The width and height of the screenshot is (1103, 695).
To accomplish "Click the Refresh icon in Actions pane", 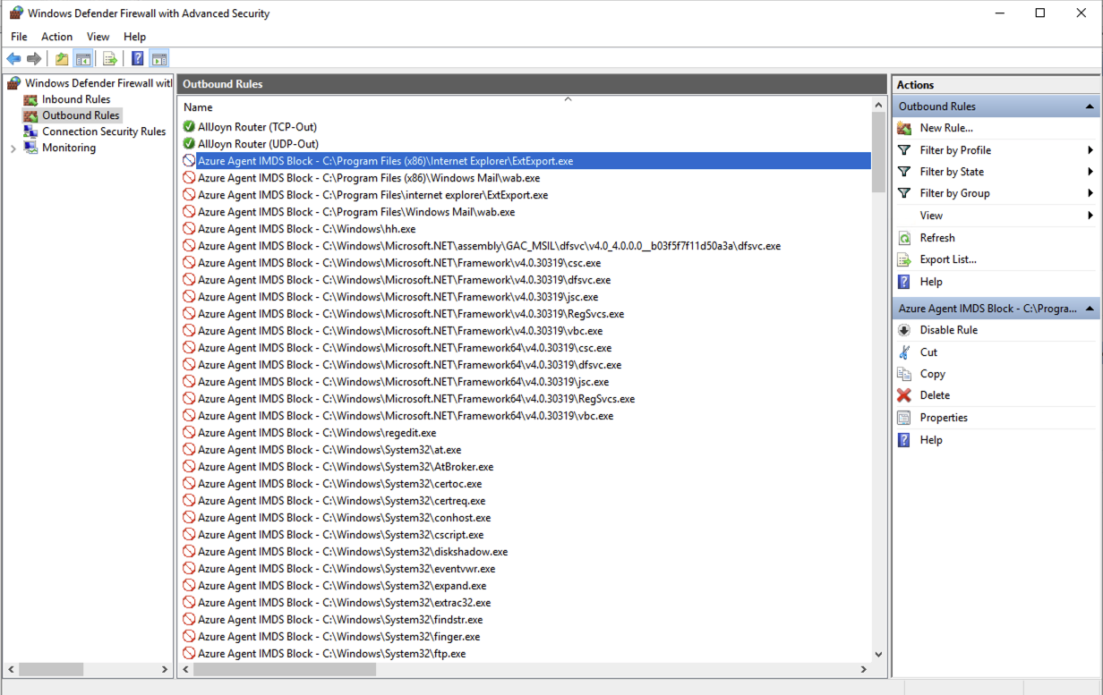I will click(x=903, y=237).
